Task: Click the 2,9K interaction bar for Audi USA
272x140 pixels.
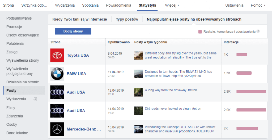Action: pos(251,110)
